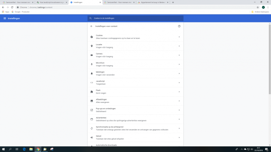Open the Locatie permission settings
271x152 pixels.
click(x=135, y=46)
